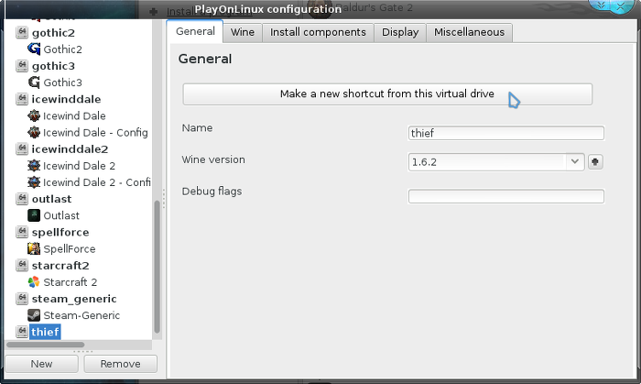This screenshot has width=641, height=384.
Task: Switch to the General tab
Action: point(195,31)
